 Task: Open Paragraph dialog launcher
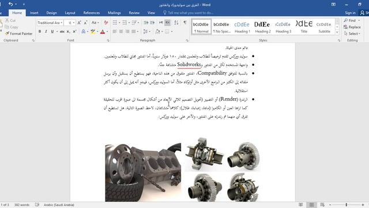pos(187,40)
